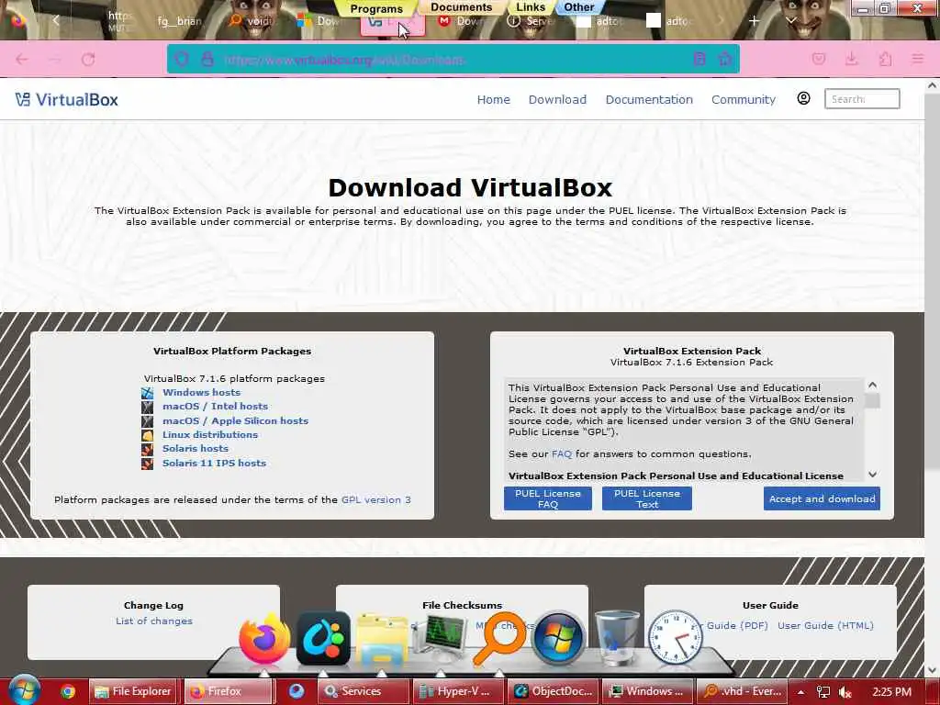Screen dimensions: 940x705
Task: Switch to the Other dock tab
Action: pyautogui.click(x=578, y=7)
